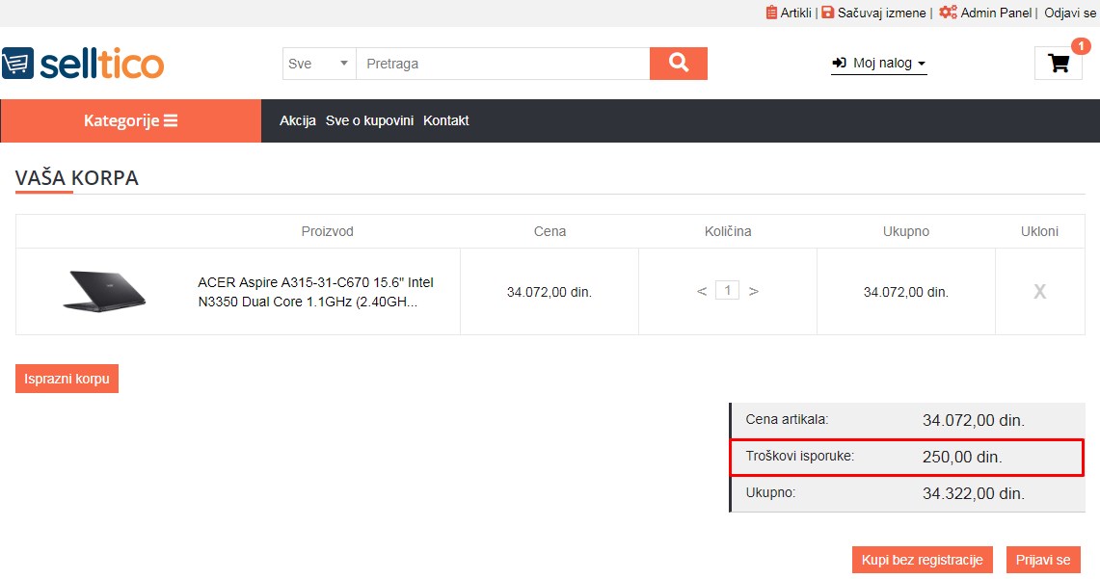Click the quantity input showing 1
1100x579 pixels.
tap(728, 290)
